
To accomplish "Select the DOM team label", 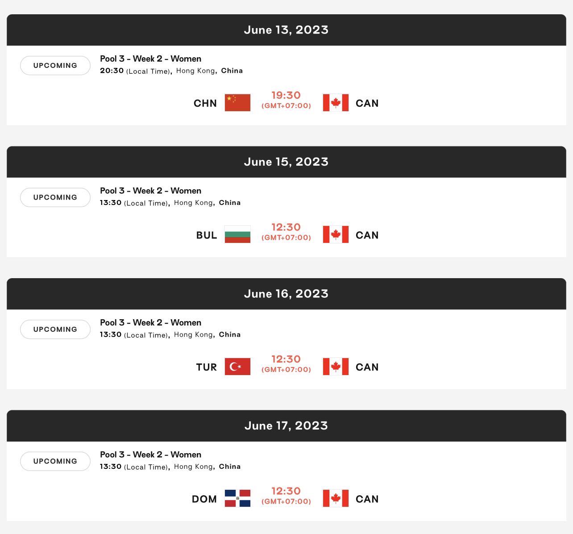I will tap(204, 499).
